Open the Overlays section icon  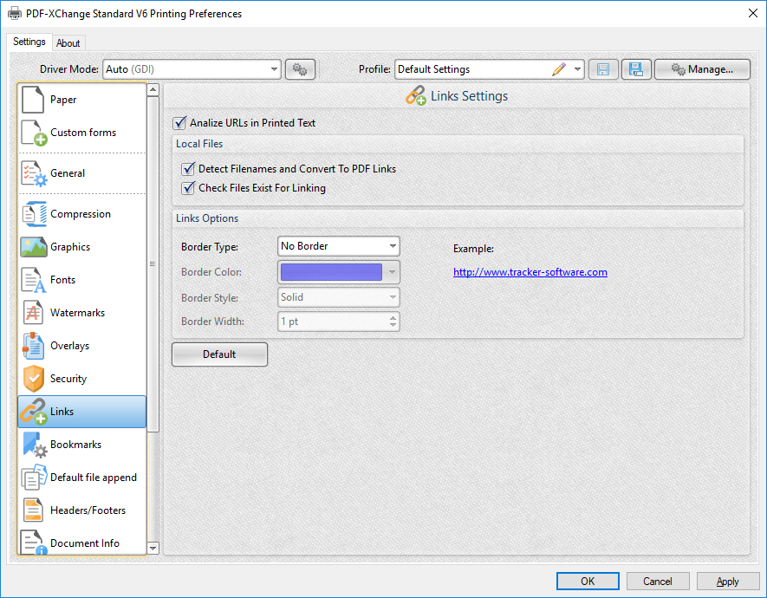click(x=33, y=346)
